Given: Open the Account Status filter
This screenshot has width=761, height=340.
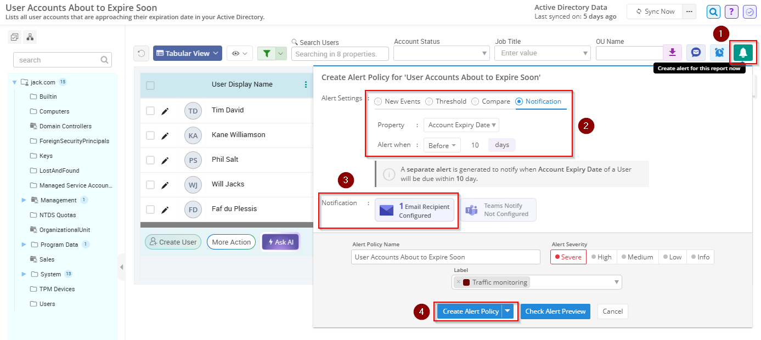Looking at the screenshot, I should tap(441, 53).
